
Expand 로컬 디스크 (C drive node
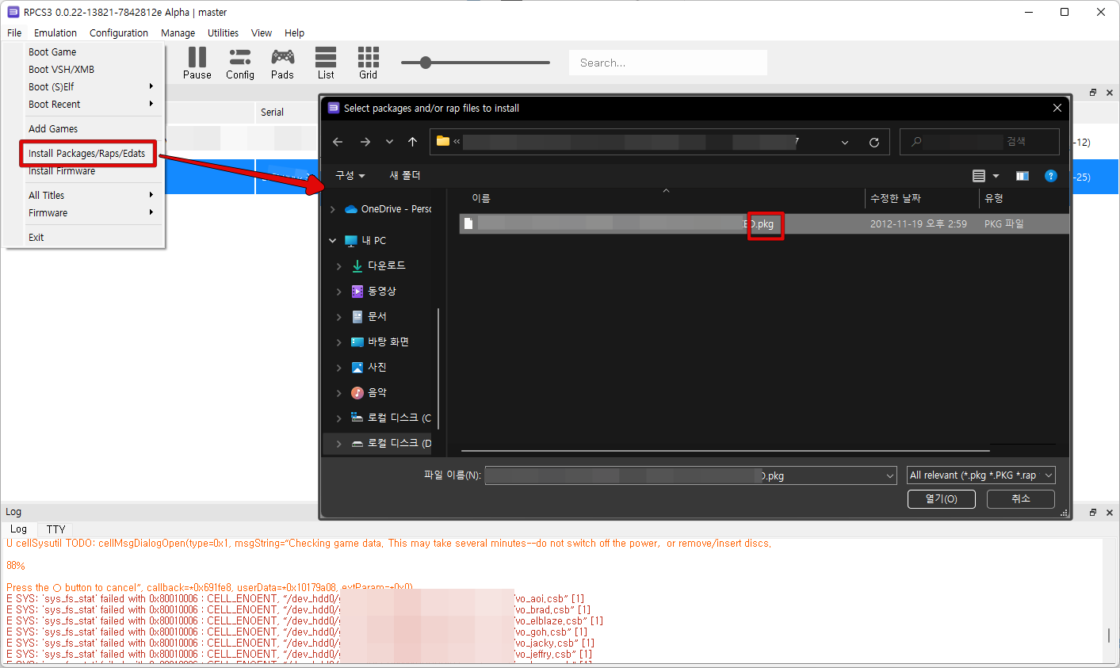(338, 418)
